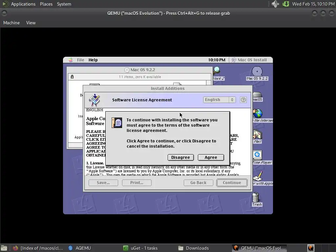This screenshot has height=252, width=336.
Task: Click the lock icon in Mac OS 9.2.2 window
Action: pyautogui.click(x=72, y=77)
